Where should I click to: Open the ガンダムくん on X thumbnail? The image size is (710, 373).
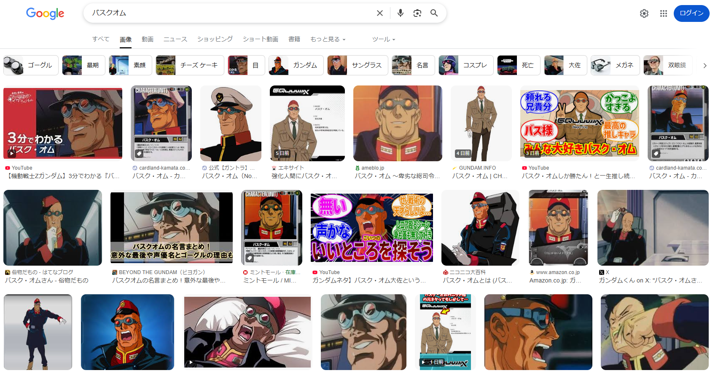point(653,228)
